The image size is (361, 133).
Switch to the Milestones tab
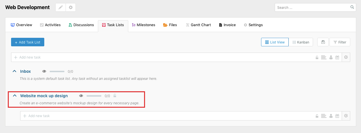144,25
